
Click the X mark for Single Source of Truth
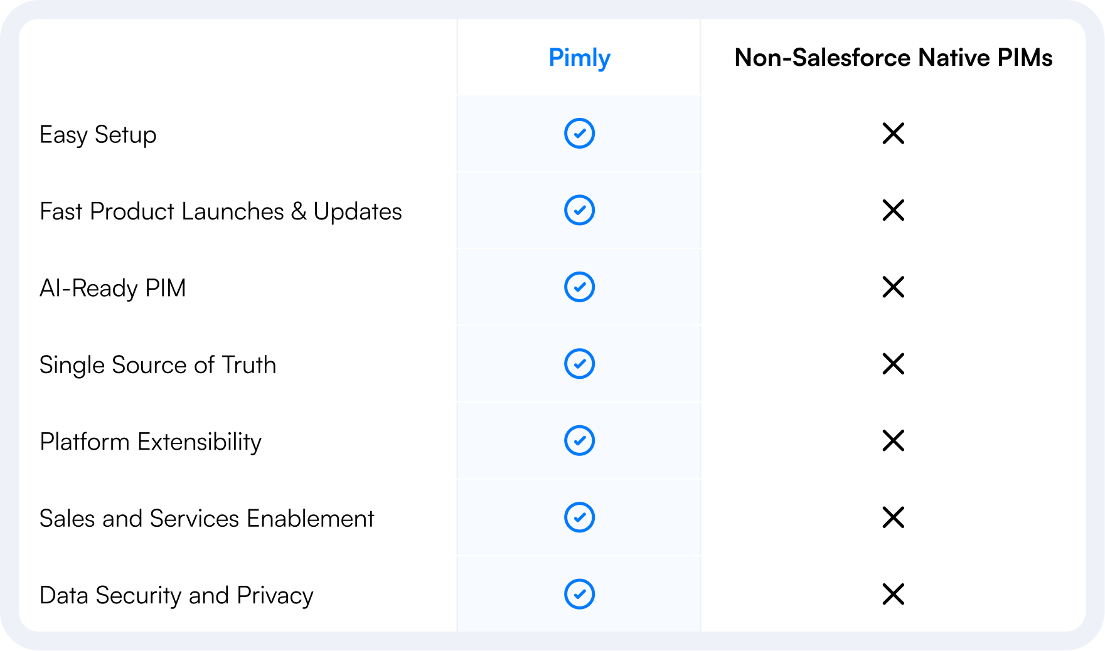coord(893,364)
